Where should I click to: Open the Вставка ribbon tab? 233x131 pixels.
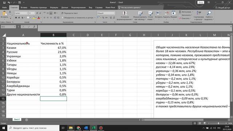(24, 7)
